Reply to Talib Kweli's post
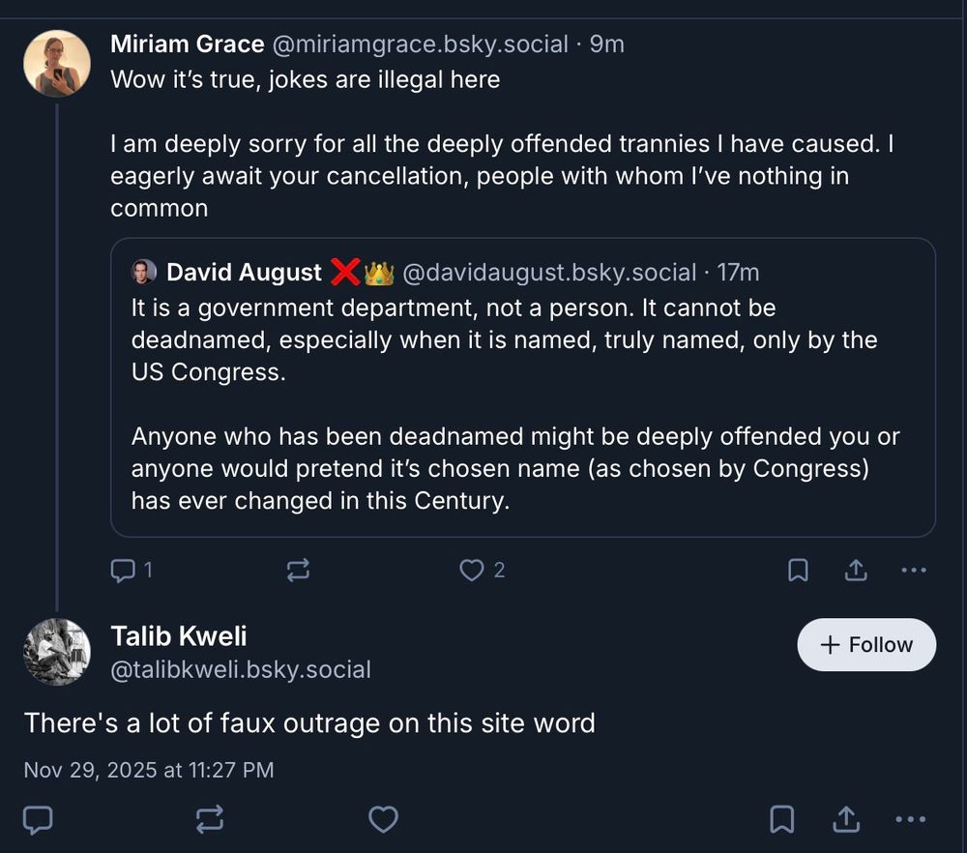967x853 pixels. click(x=38, y=820)
